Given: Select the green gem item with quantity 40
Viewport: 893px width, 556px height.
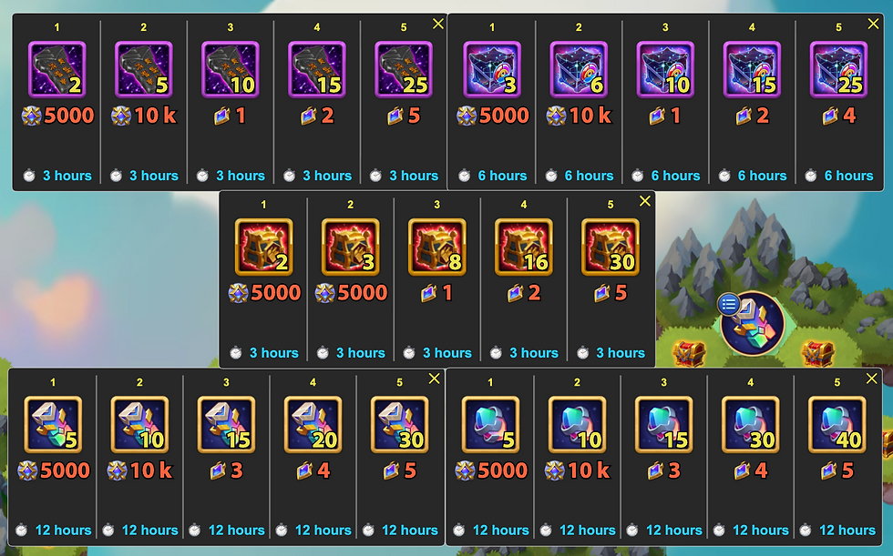Looking at the screenshot, I should point(837,425).
